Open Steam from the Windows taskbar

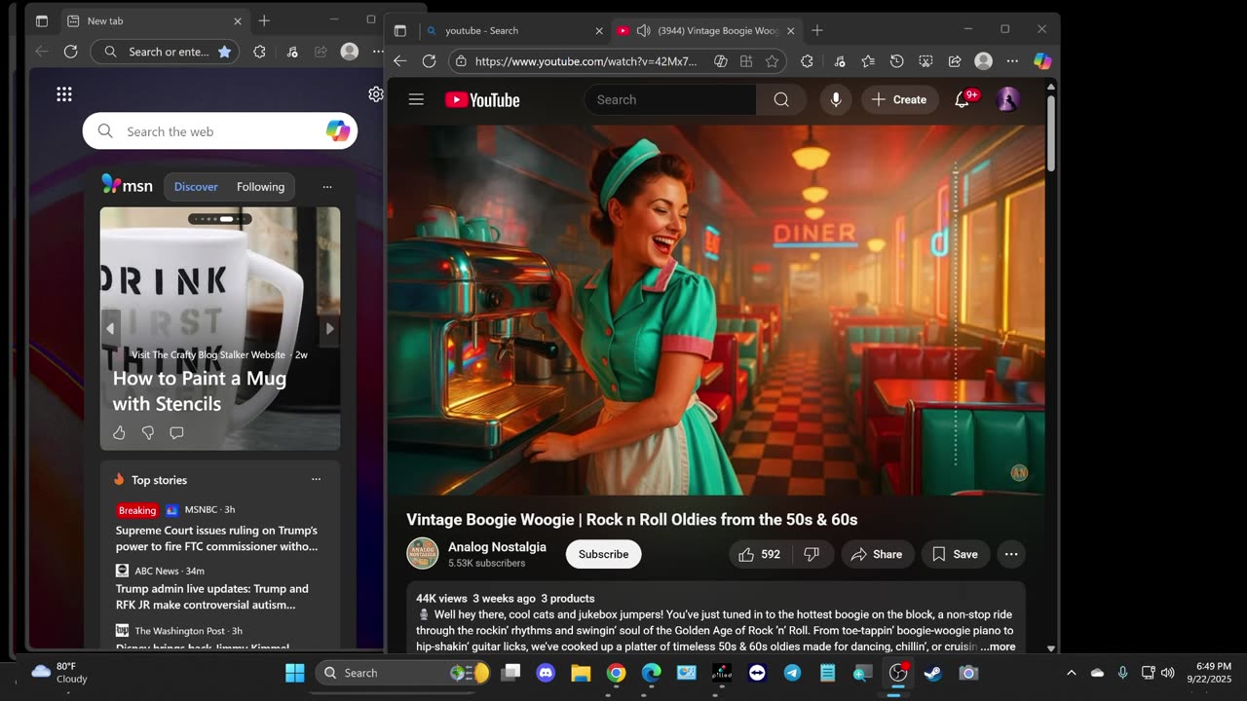(932, 673)
